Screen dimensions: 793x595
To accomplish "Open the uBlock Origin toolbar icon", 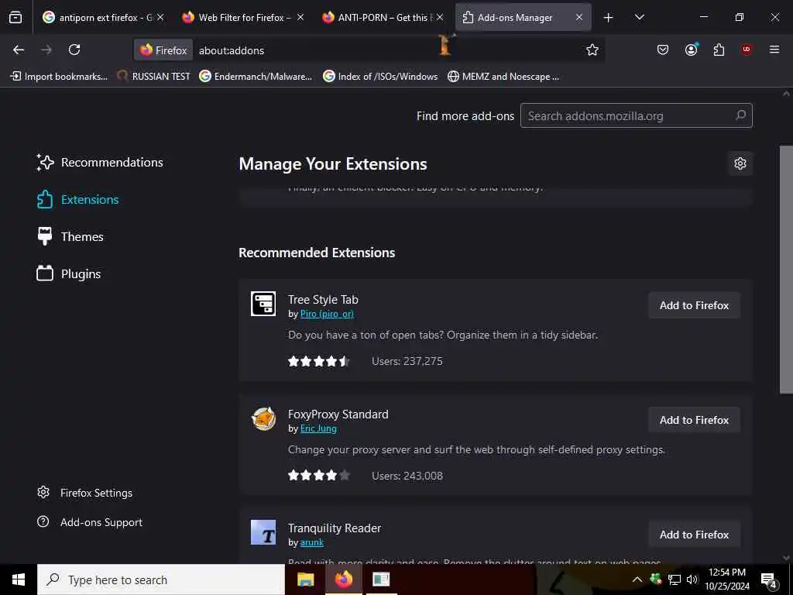I will point(747,50).
